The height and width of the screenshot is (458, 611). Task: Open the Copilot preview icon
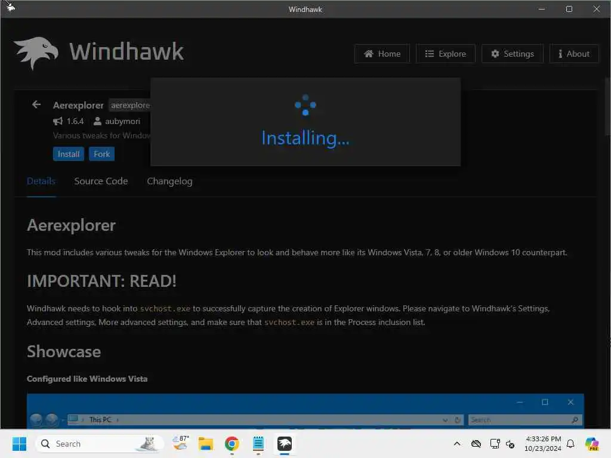[x=592, y=444]
